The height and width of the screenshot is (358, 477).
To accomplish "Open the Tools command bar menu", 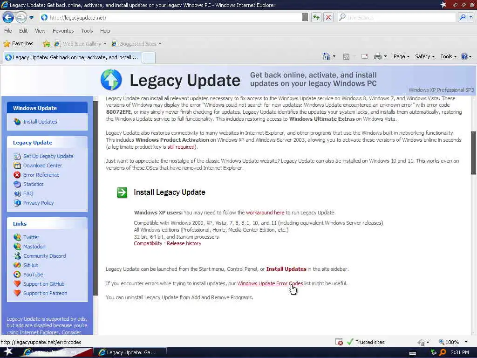I will coord(449,56).
